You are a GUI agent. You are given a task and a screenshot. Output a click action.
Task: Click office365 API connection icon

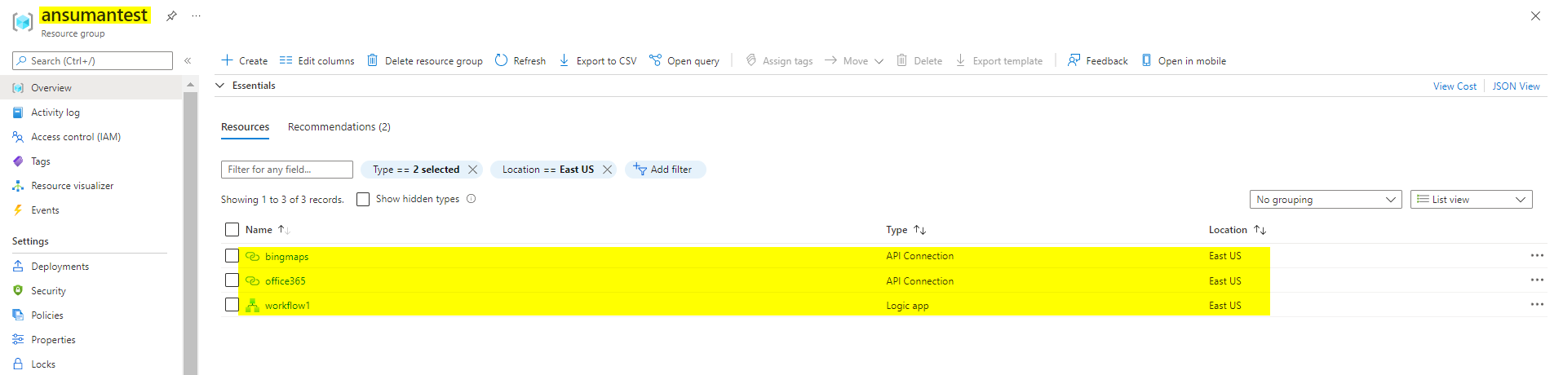(x=252, y=280)
